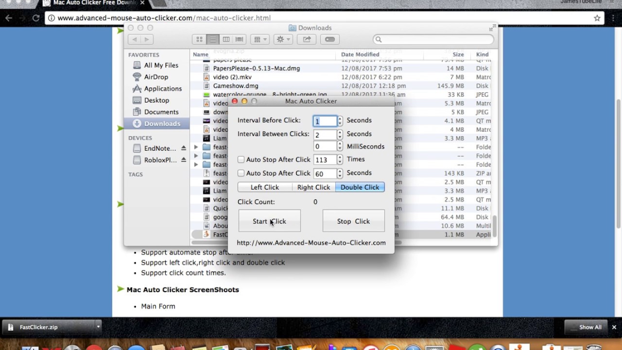Go back in Finder window
The height and width of the screenshot is (350, 622).
tap(135, 39)
